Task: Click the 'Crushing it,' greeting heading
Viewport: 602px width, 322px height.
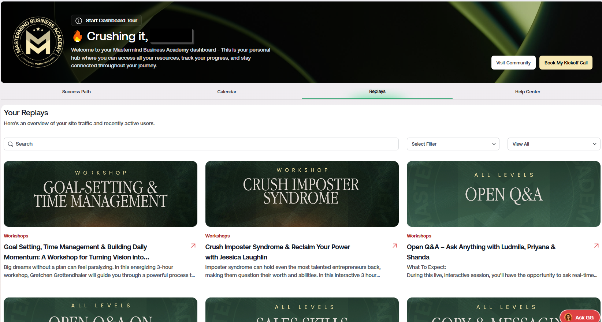Action: [117, 36]
